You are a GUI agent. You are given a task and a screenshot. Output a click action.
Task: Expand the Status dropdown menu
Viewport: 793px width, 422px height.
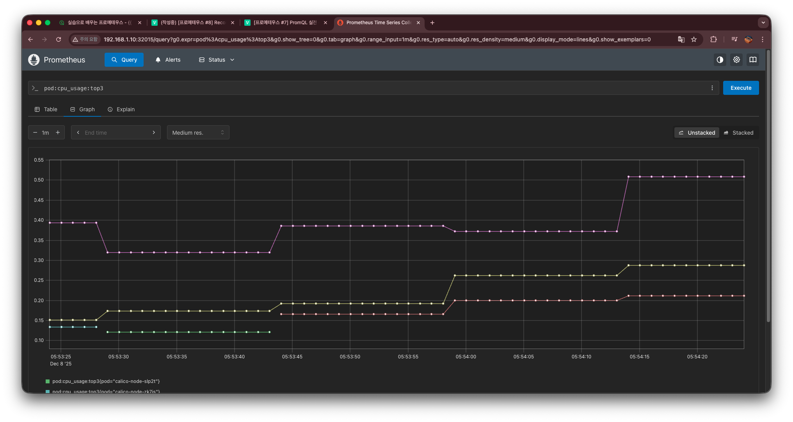pyautogui.click(x=217, y=60)
